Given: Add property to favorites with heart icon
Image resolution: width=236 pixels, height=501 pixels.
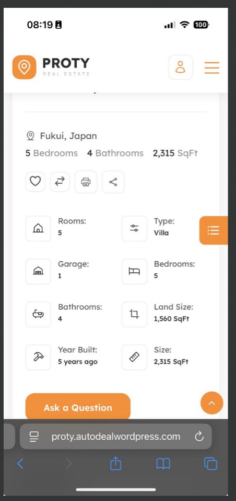Looking at the screenshot, I should tap(36, 182).
